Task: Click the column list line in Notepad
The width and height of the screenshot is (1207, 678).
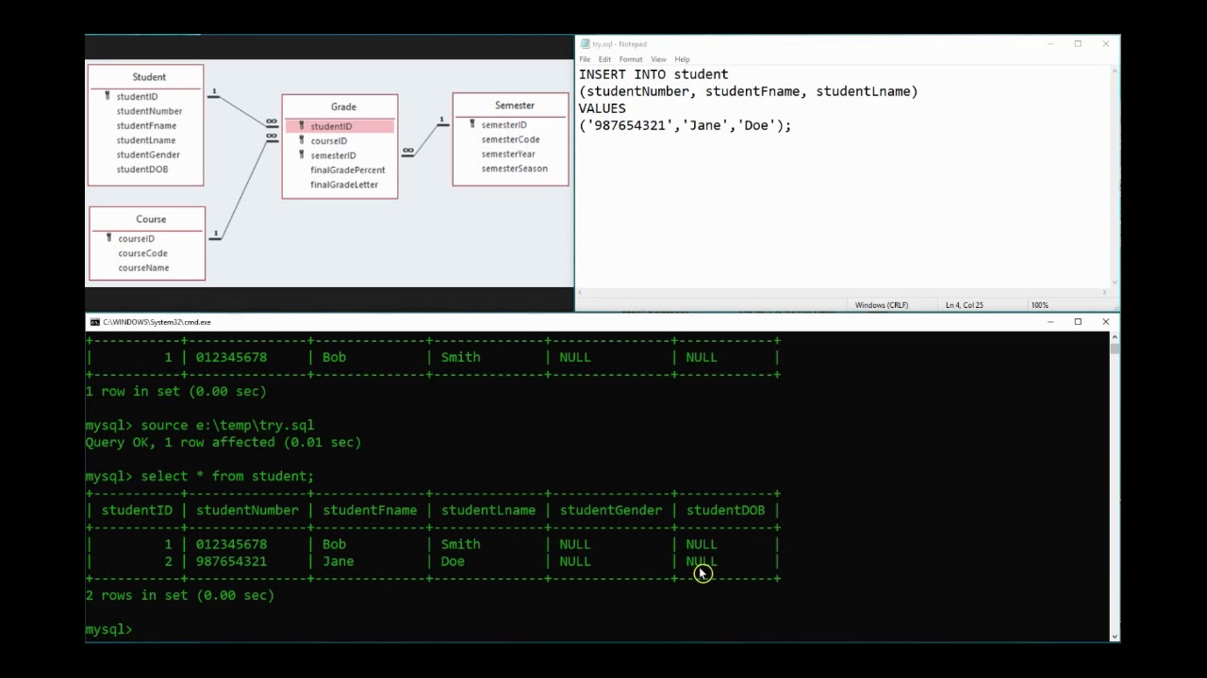Action: tap(749, 91)
